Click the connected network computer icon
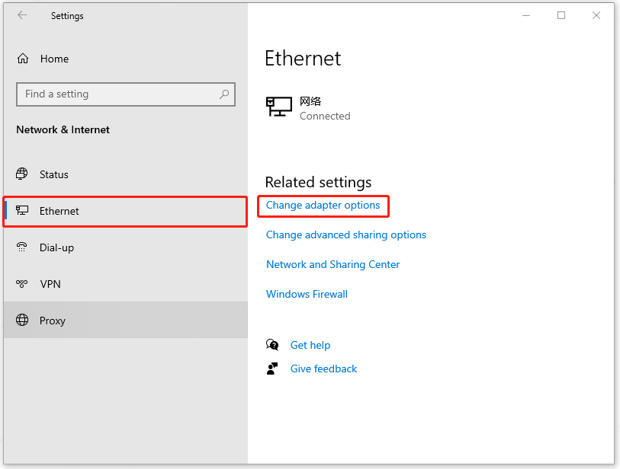 point(279,107)
